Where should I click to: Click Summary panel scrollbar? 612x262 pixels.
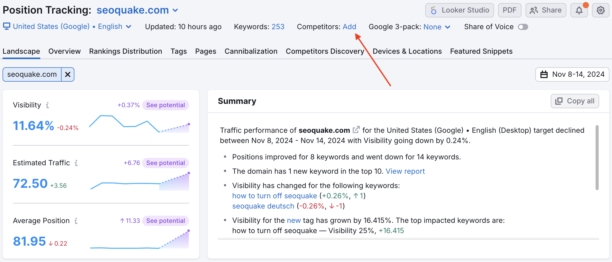[597, 157]
